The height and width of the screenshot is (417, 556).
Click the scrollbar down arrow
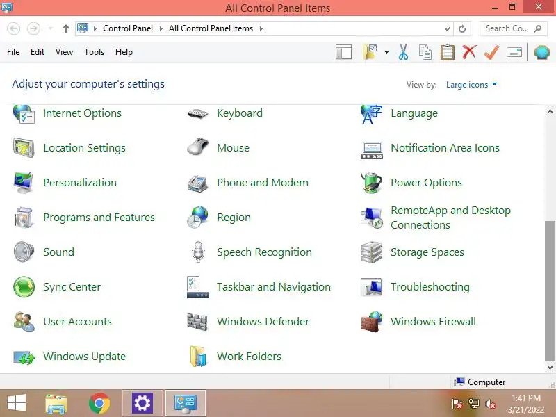[x=550, y=368]
